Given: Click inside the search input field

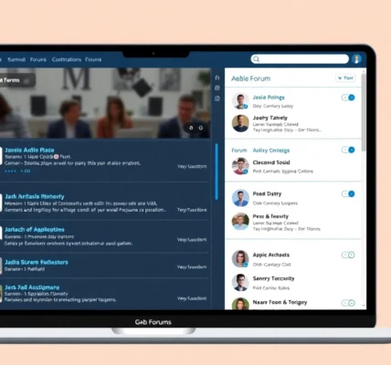Looking at the screenshot, I should (x=300, y=59).
